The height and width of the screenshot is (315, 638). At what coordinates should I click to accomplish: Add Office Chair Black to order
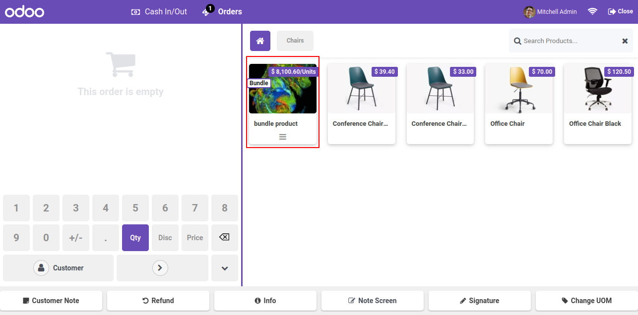pos(598,104)
